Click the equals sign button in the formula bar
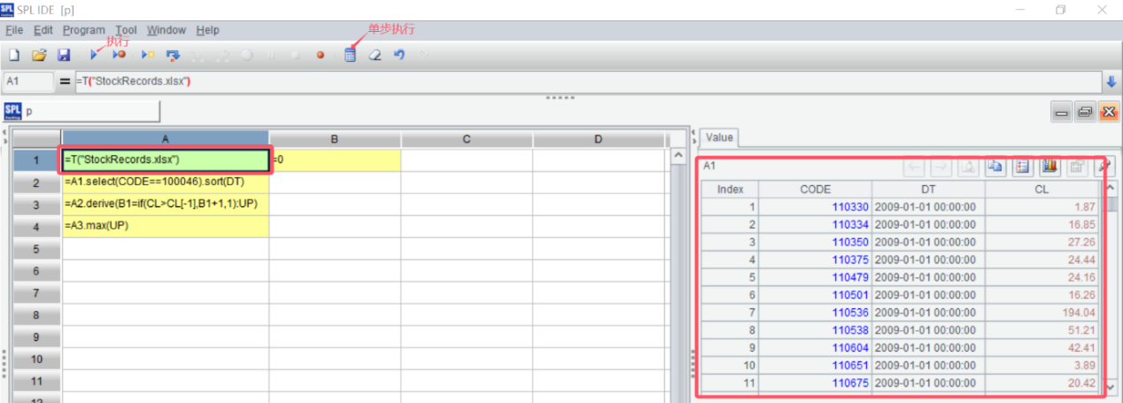 (65, 81)
